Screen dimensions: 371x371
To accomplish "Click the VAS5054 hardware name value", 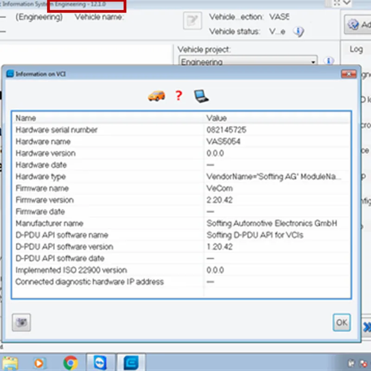I will (223, 141).
